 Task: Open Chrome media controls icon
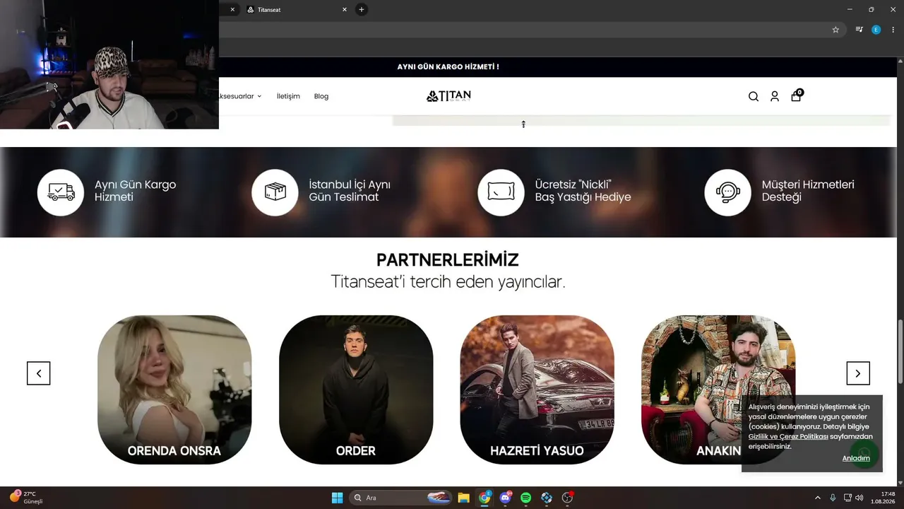pos(860,30)
